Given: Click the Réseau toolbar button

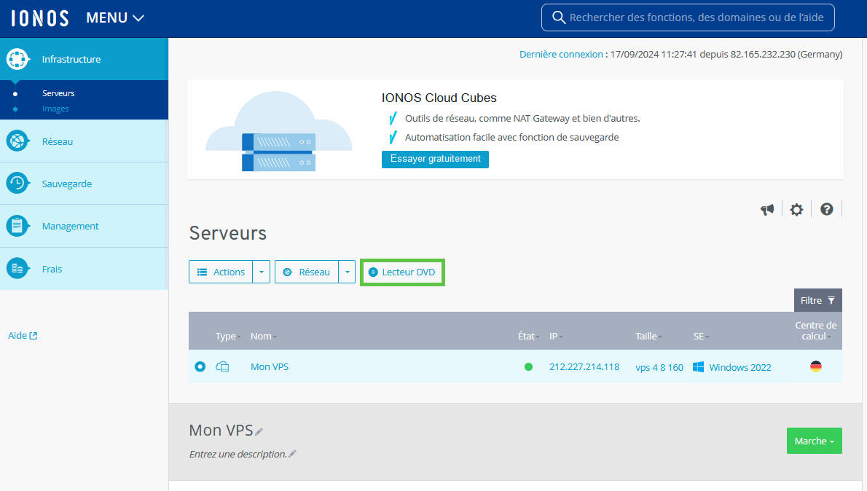Looking at the screenshot, I should pyautogui.click(x=306, y=272).
